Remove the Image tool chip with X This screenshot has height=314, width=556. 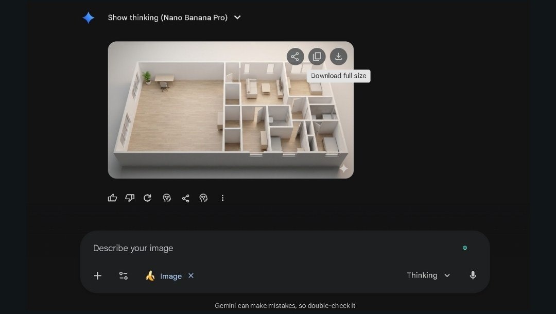(191, 275)
